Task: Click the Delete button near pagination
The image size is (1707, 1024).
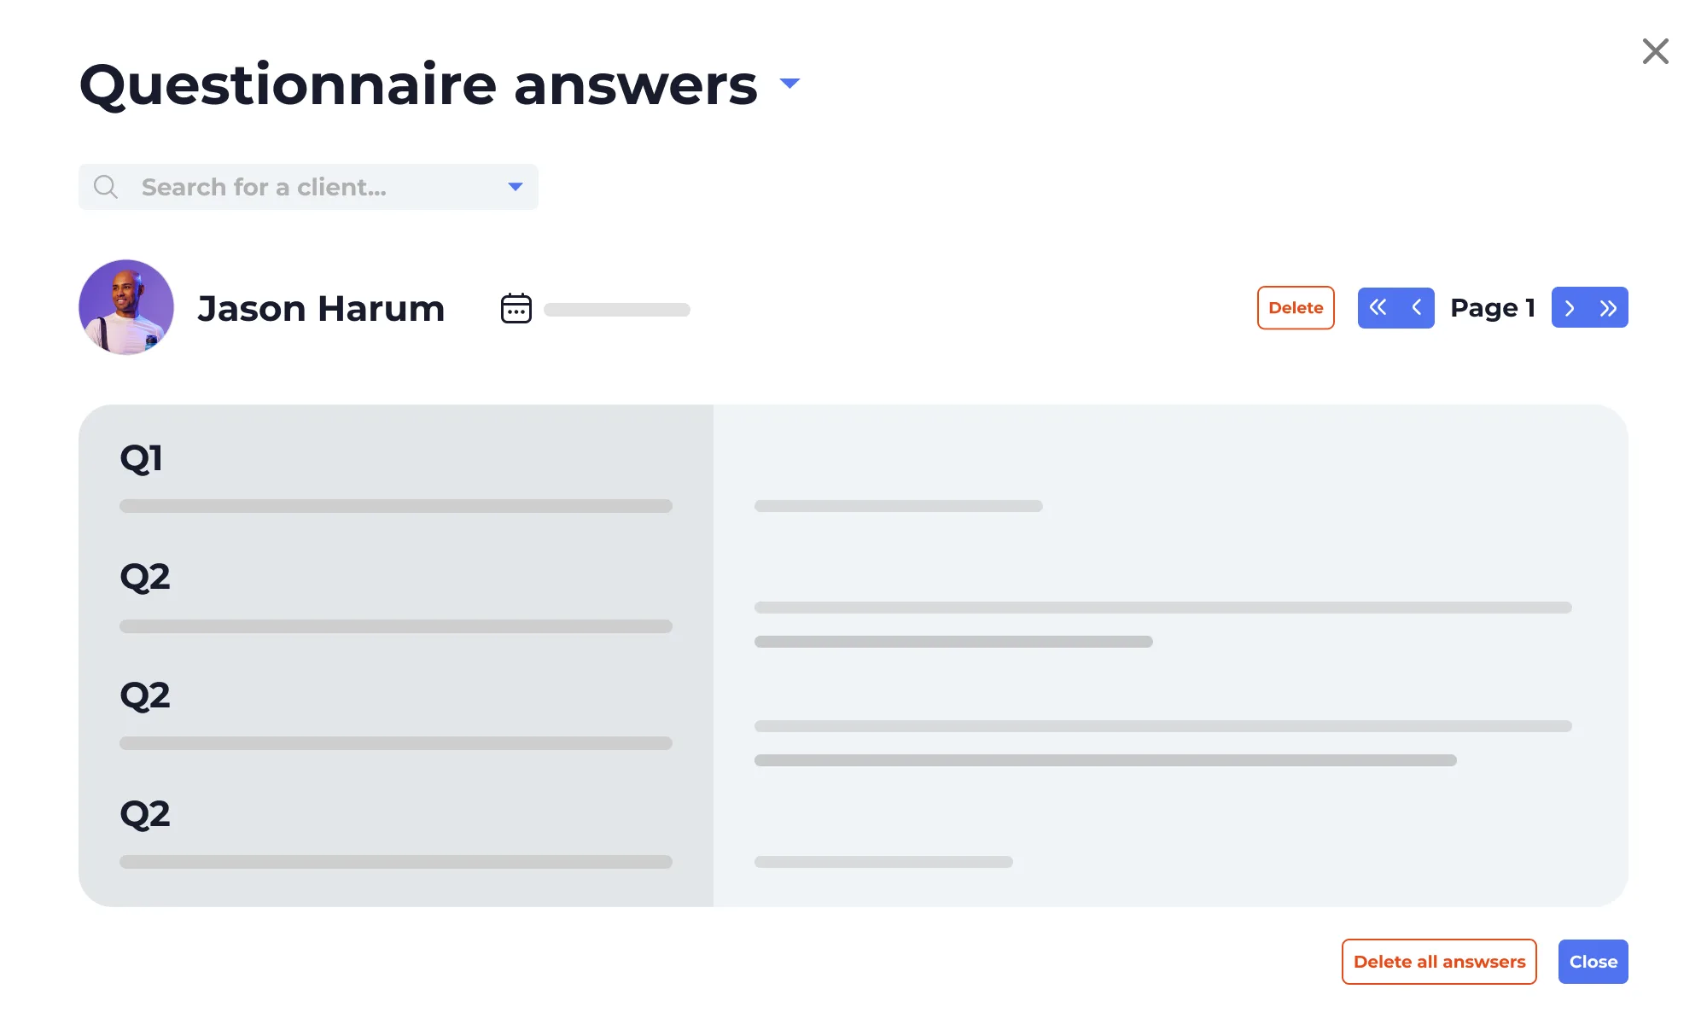Action: [1296, 307]
